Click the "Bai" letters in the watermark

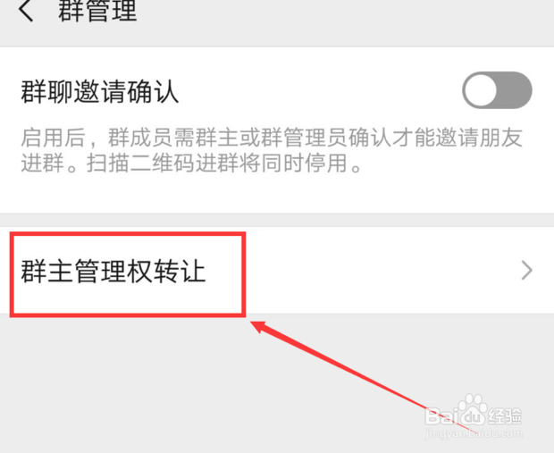point(441,416)
